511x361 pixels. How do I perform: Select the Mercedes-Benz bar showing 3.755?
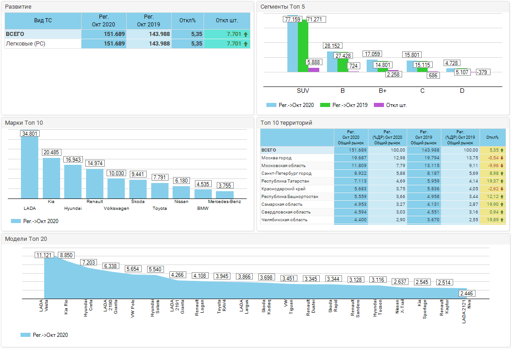[x=225, y=195]
